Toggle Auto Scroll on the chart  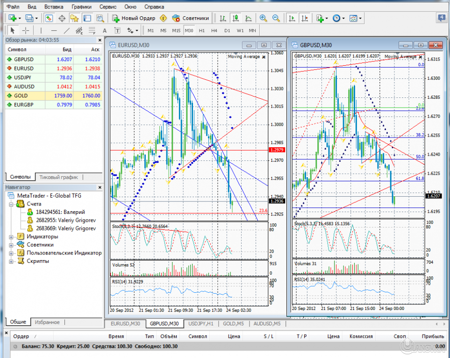point(292,18)
